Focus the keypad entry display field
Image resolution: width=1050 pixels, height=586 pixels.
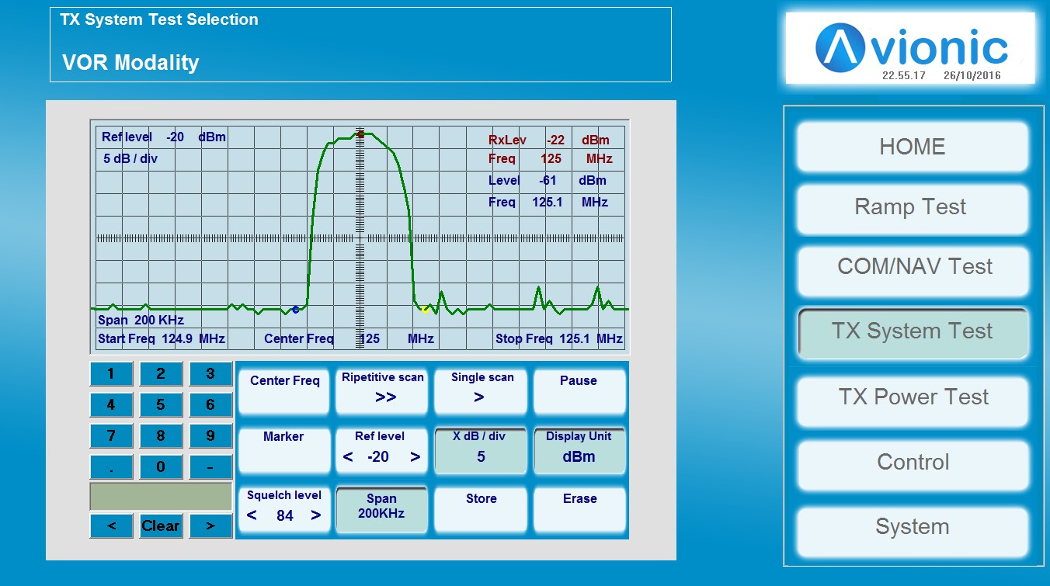[x=161, y=496]
